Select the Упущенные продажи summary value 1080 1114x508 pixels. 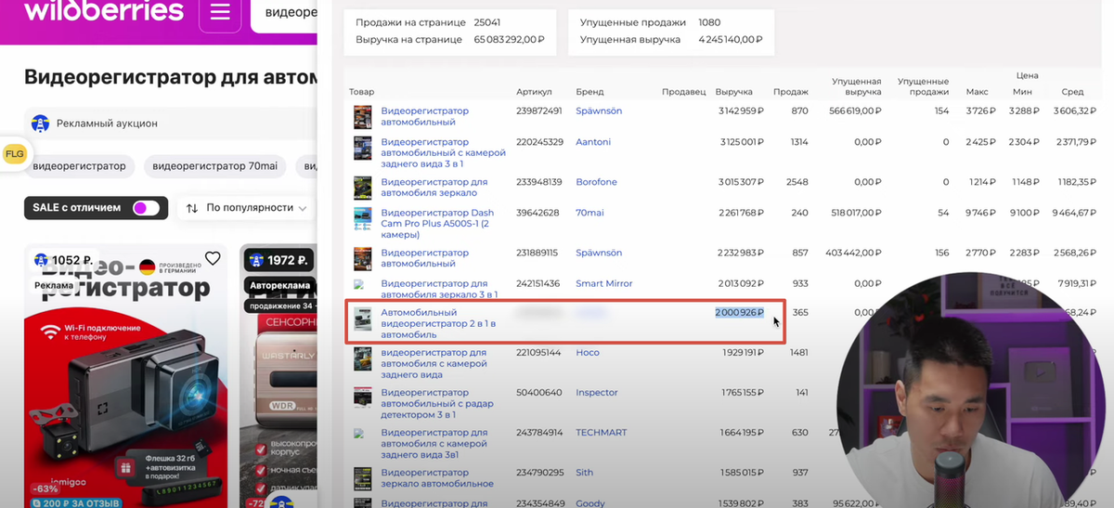[x=709, y=22]
